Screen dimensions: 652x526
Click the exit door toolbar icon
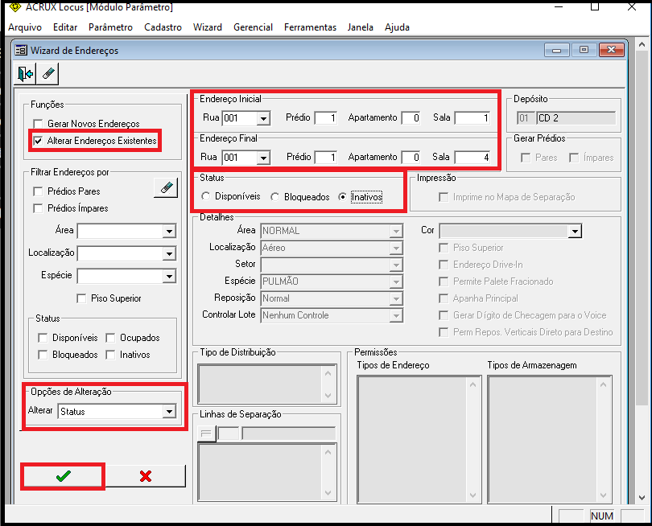click(x=25, y=74)
